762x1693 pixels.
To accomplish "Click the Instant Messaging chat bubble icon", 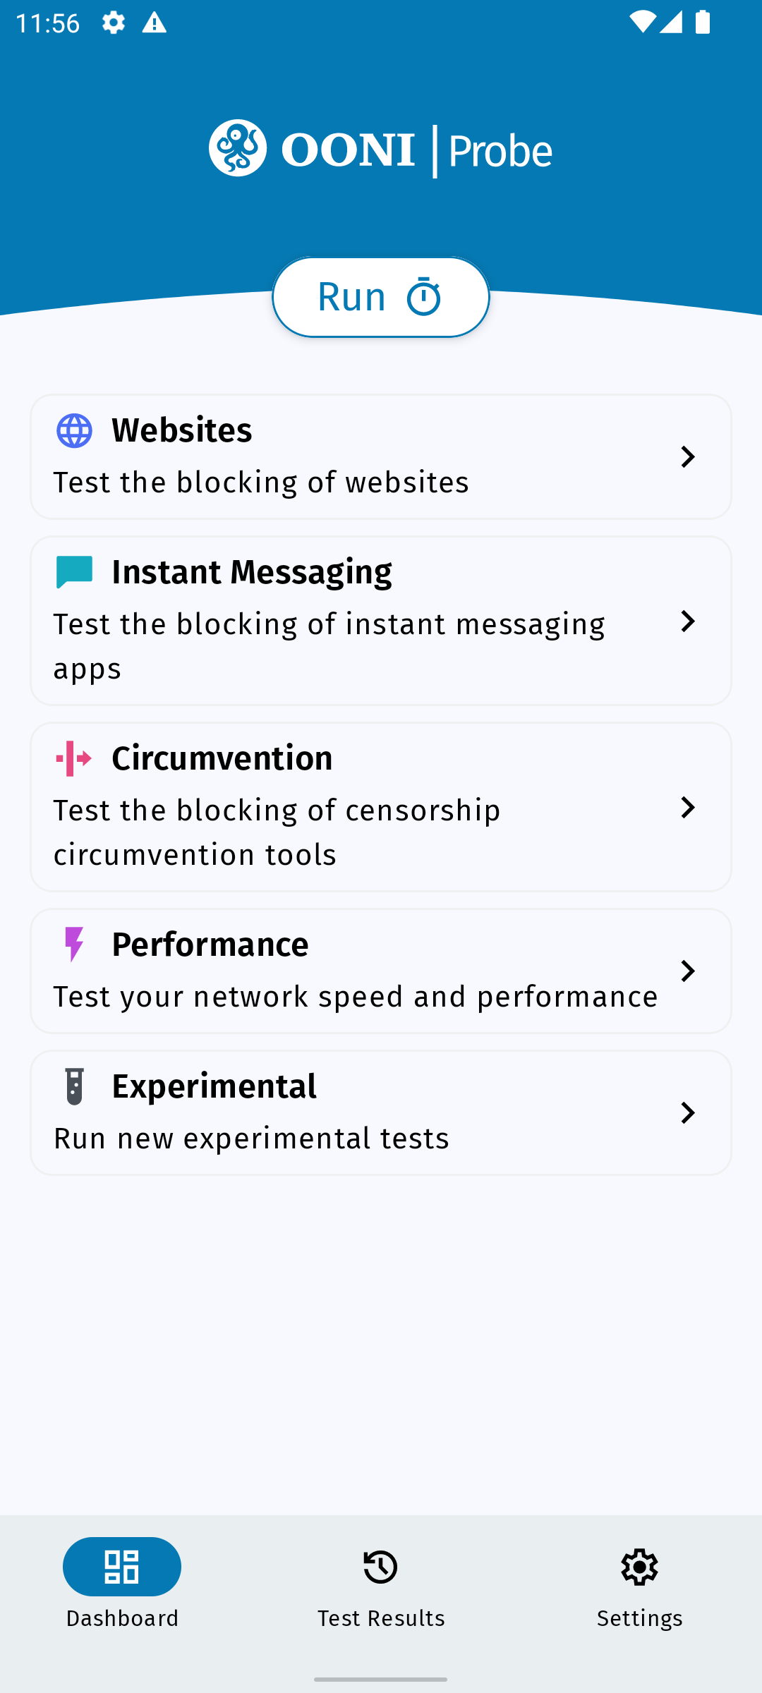I will point(74,572).
